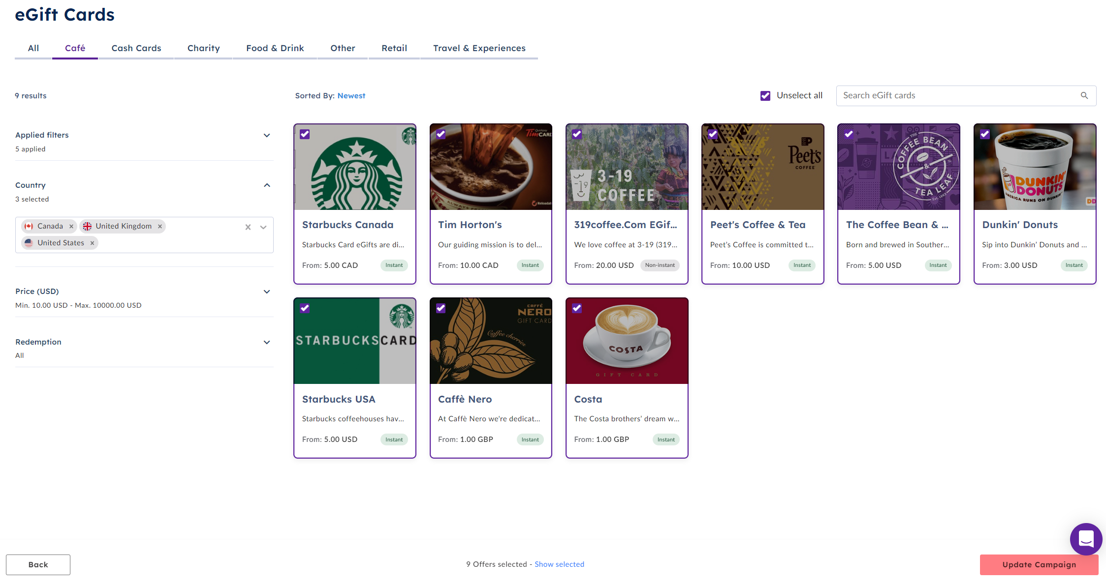This screenshot has height=584, width=1106.
Task: Click Instant badge on Starbucks USA
Action: (x=394, y=439)
